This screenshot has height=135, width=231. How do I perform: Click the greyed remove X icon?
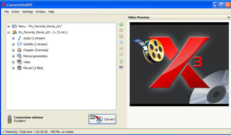point(121,36)
